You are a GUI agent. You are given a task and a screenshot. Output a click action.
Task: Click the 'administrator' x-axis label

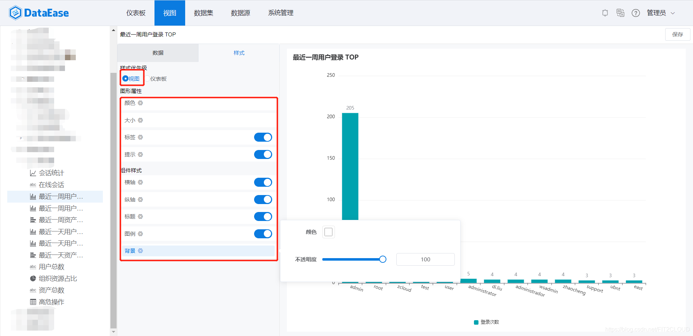tap(483, 291)
